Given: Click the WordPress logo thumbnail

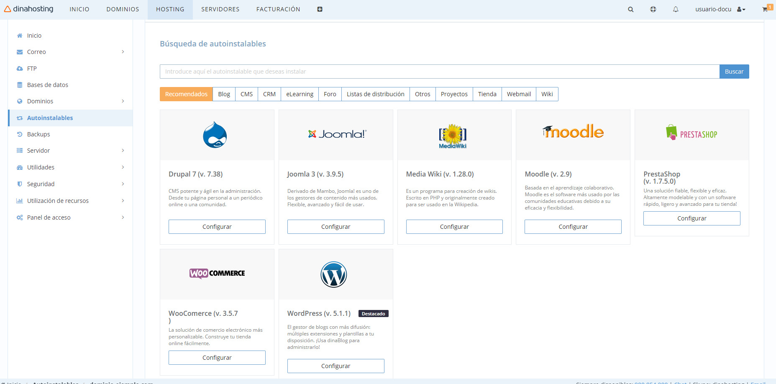Looking at the screenshot, I should coord(334,274).
